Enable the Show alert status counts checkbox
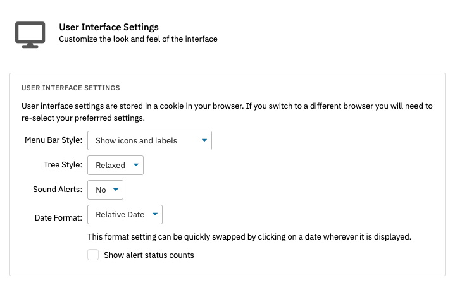This screenshot has width=455, height=285. [94, 255]
